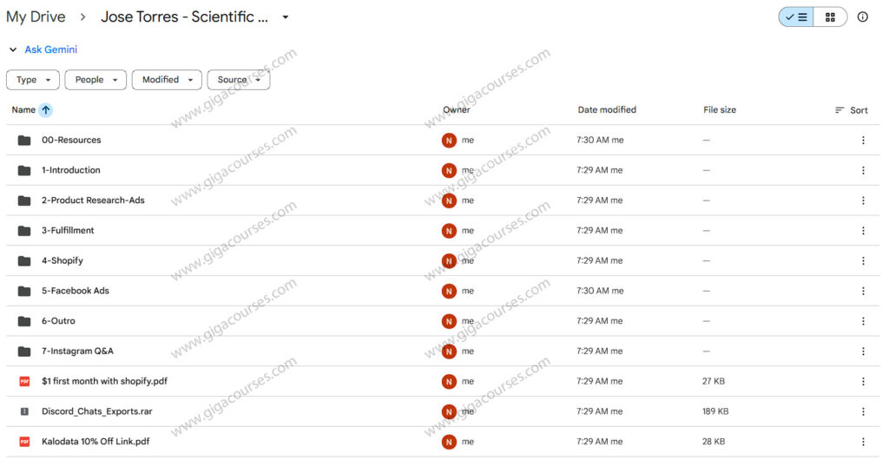Click the 1-Introduction folder icon
889x473 pixels.
tap(23, 170)
